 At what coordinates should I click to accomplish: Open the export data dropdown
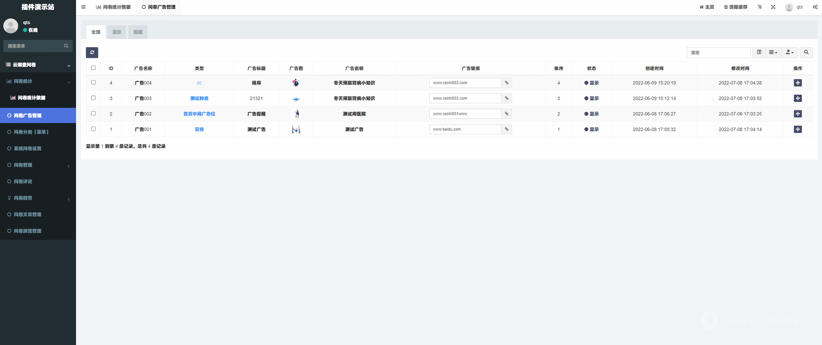(789, 53)
